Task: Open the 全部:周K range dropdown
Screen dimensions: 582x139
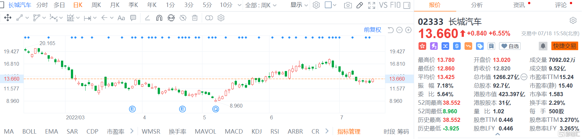Action: (x=261, y=5)
